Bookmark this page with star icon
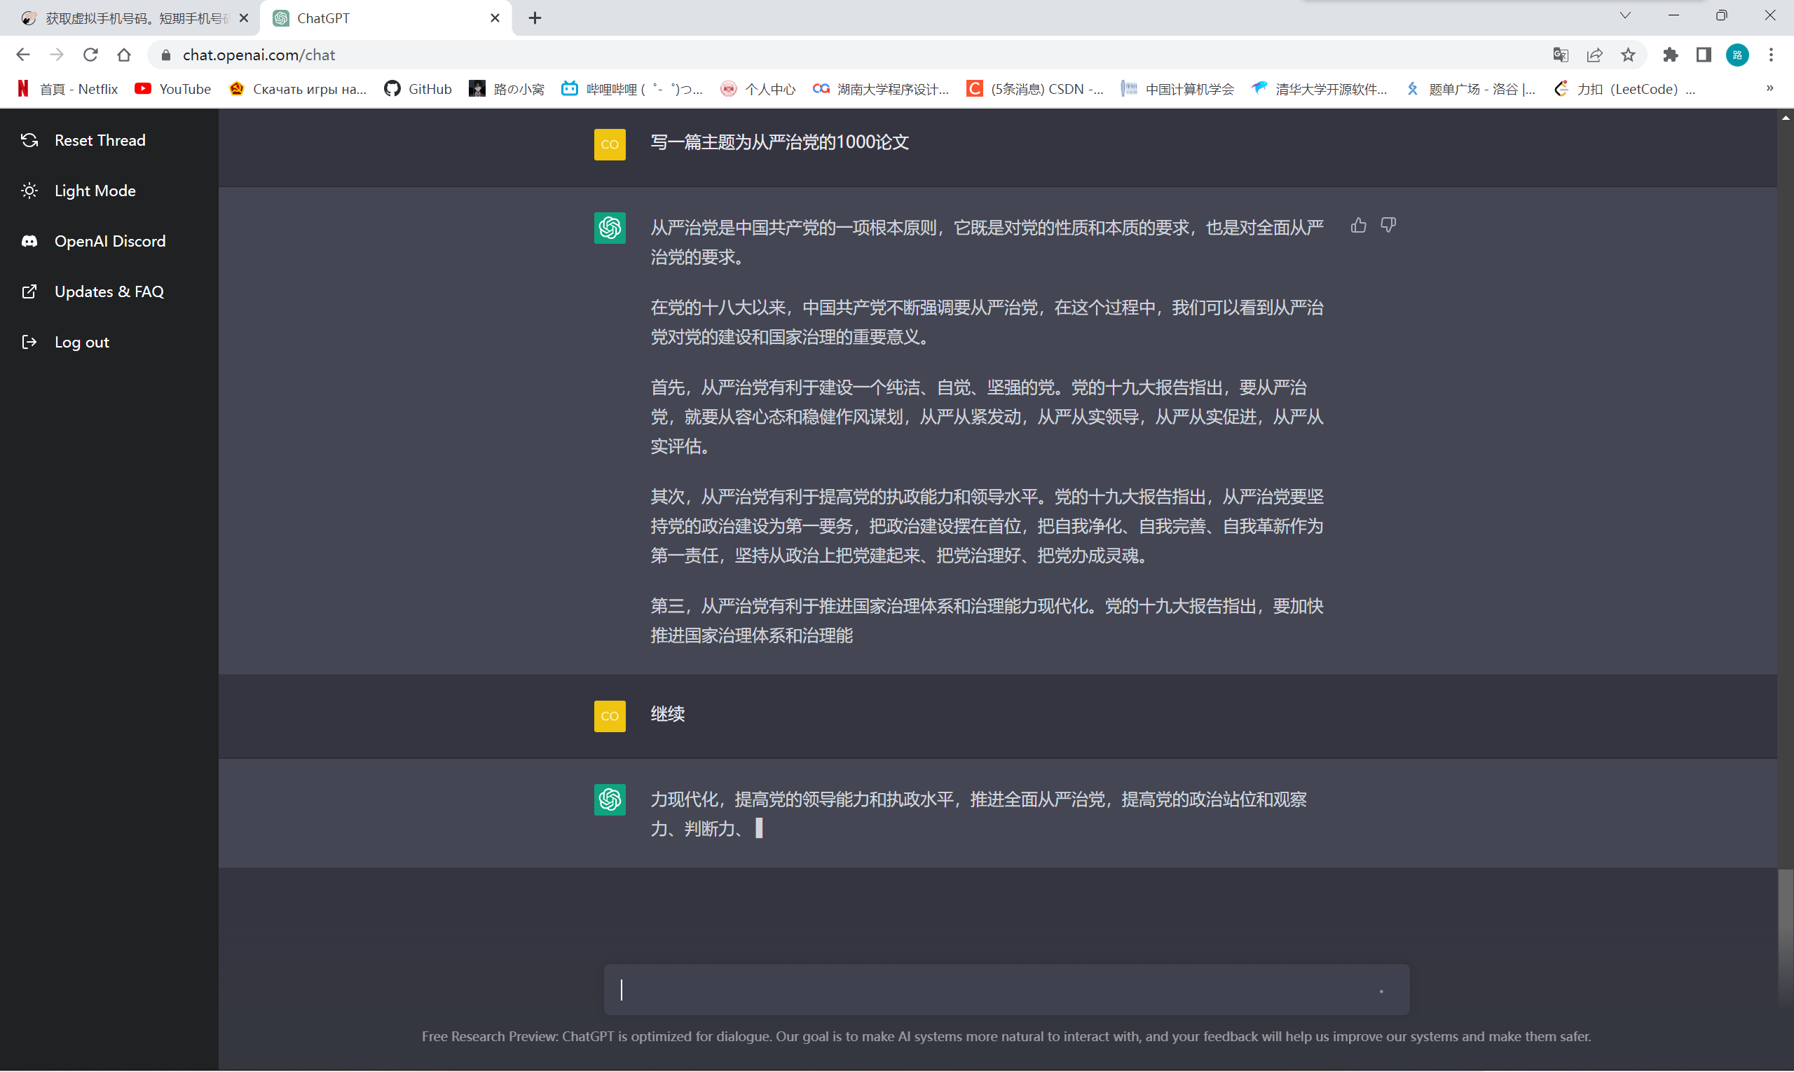 click(x=1628, y=55)
